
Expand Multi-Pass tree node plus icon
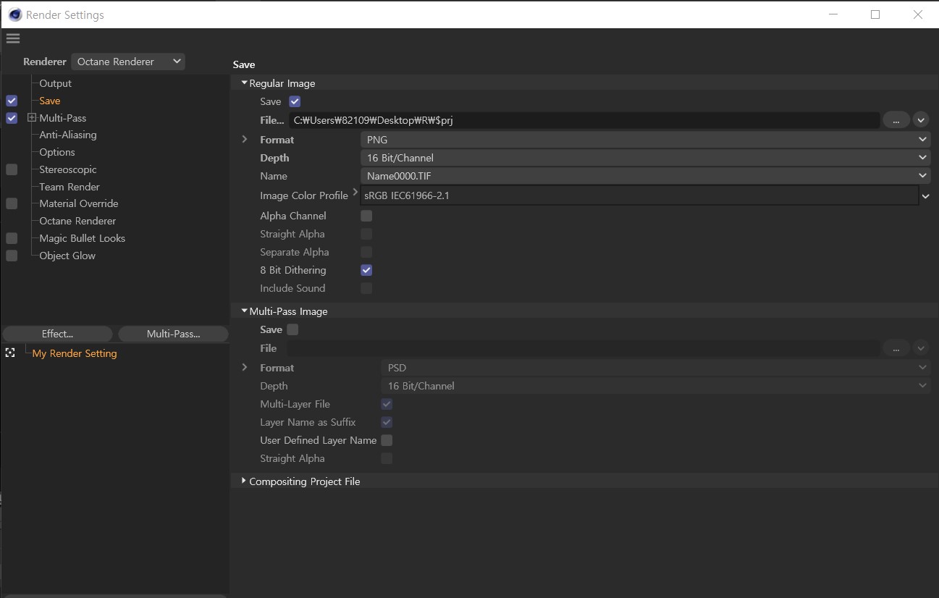tap(32, 117)
